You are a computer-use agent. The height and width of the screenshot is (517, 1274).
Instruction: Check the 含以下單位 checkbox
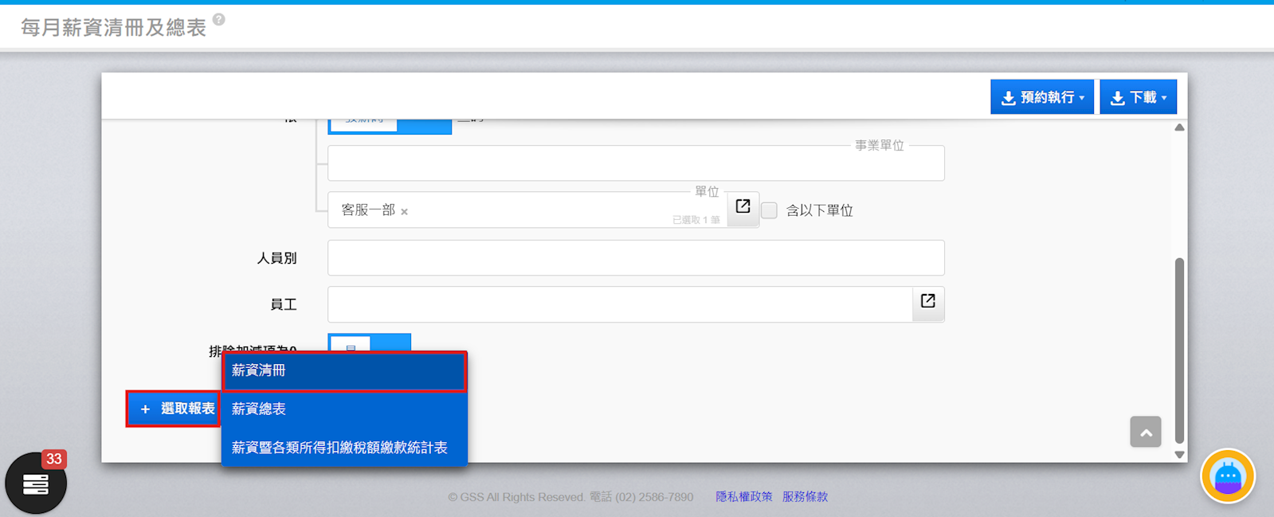[x=770, y=210]
